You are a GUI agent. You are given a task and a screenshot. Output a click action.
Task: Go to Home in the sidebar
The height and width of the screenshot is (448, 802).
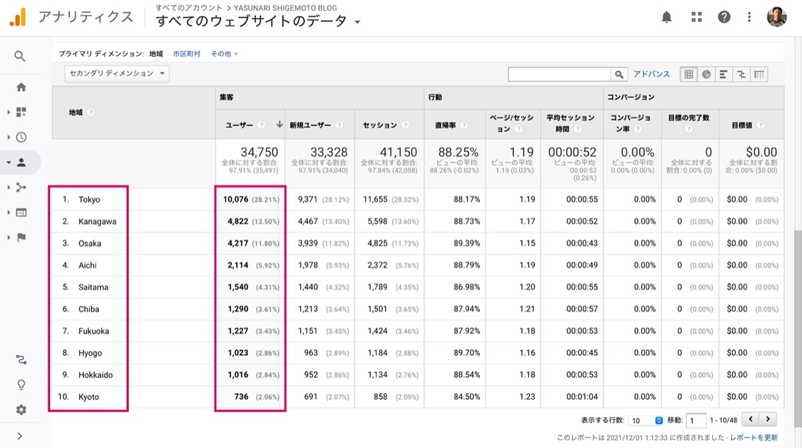click(21, 87)
